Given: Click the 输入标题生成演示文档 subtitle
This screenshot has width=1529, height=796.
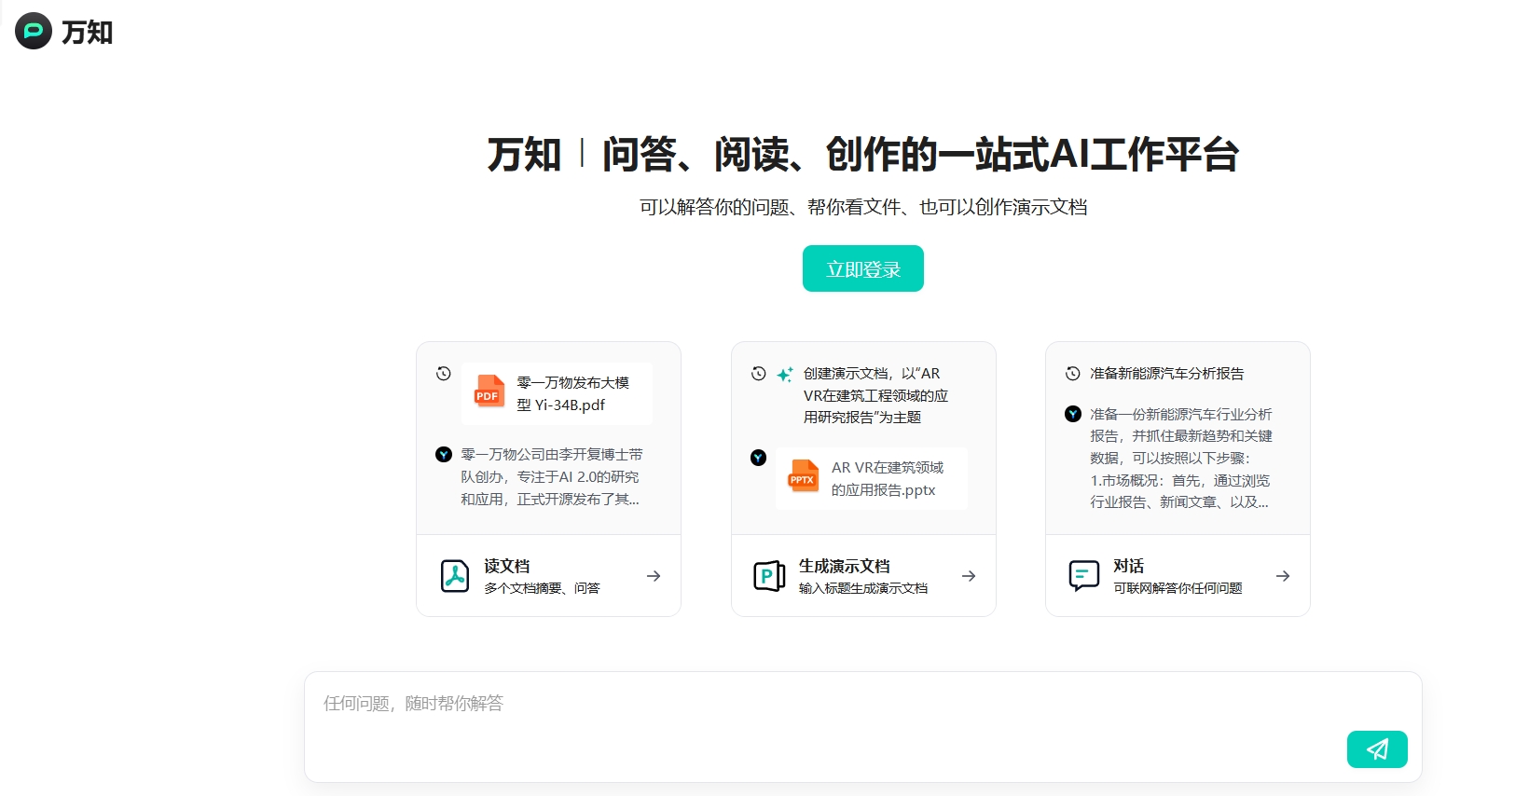Looking at the screenshot, I should tap(863, 588).
